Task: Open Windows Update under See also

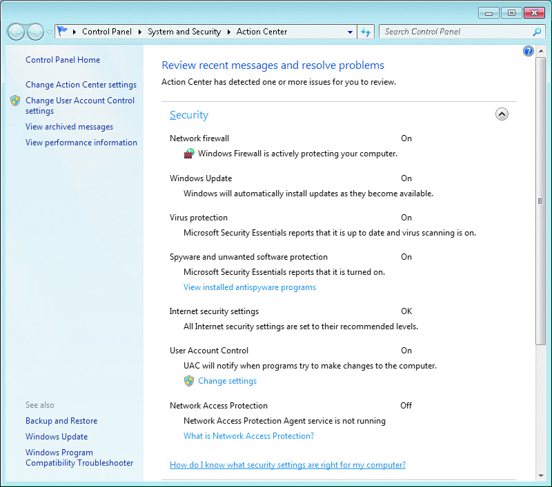Action: [x=57, y=437]
